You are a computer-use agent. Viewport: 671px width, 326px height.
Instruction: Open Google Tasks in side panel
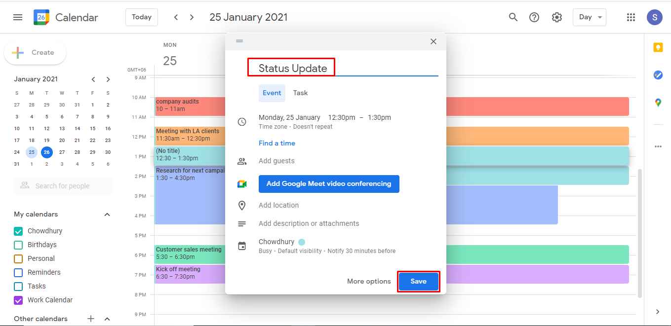pos(658,75)
